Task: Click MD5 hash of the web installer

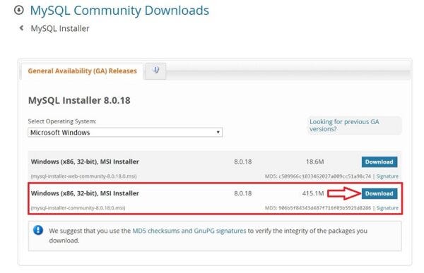Action: [325, 176]
